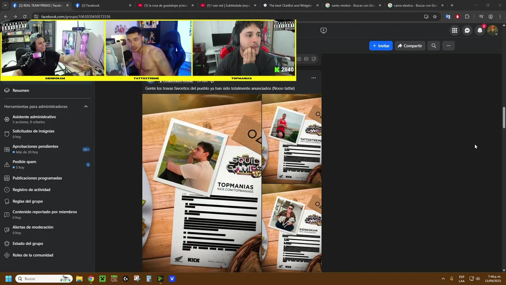Open the post's three-dot options menu
The image size is (506, 285).
313,78
